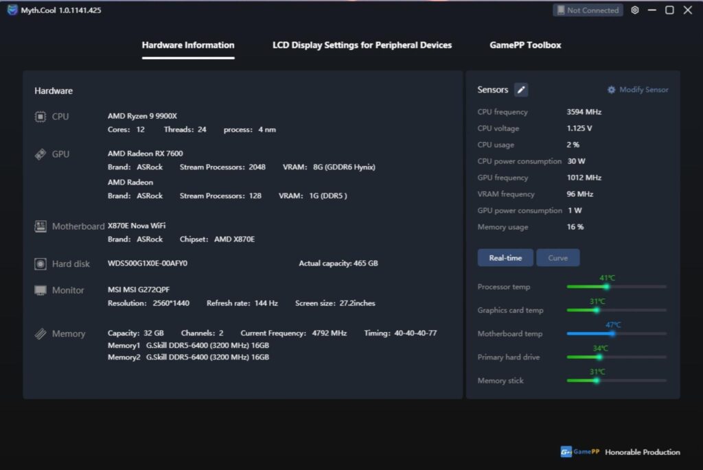Click the GPU card icon
This screenshot has width=703, height=470.
pyautogui.click(x=41, y=154)
